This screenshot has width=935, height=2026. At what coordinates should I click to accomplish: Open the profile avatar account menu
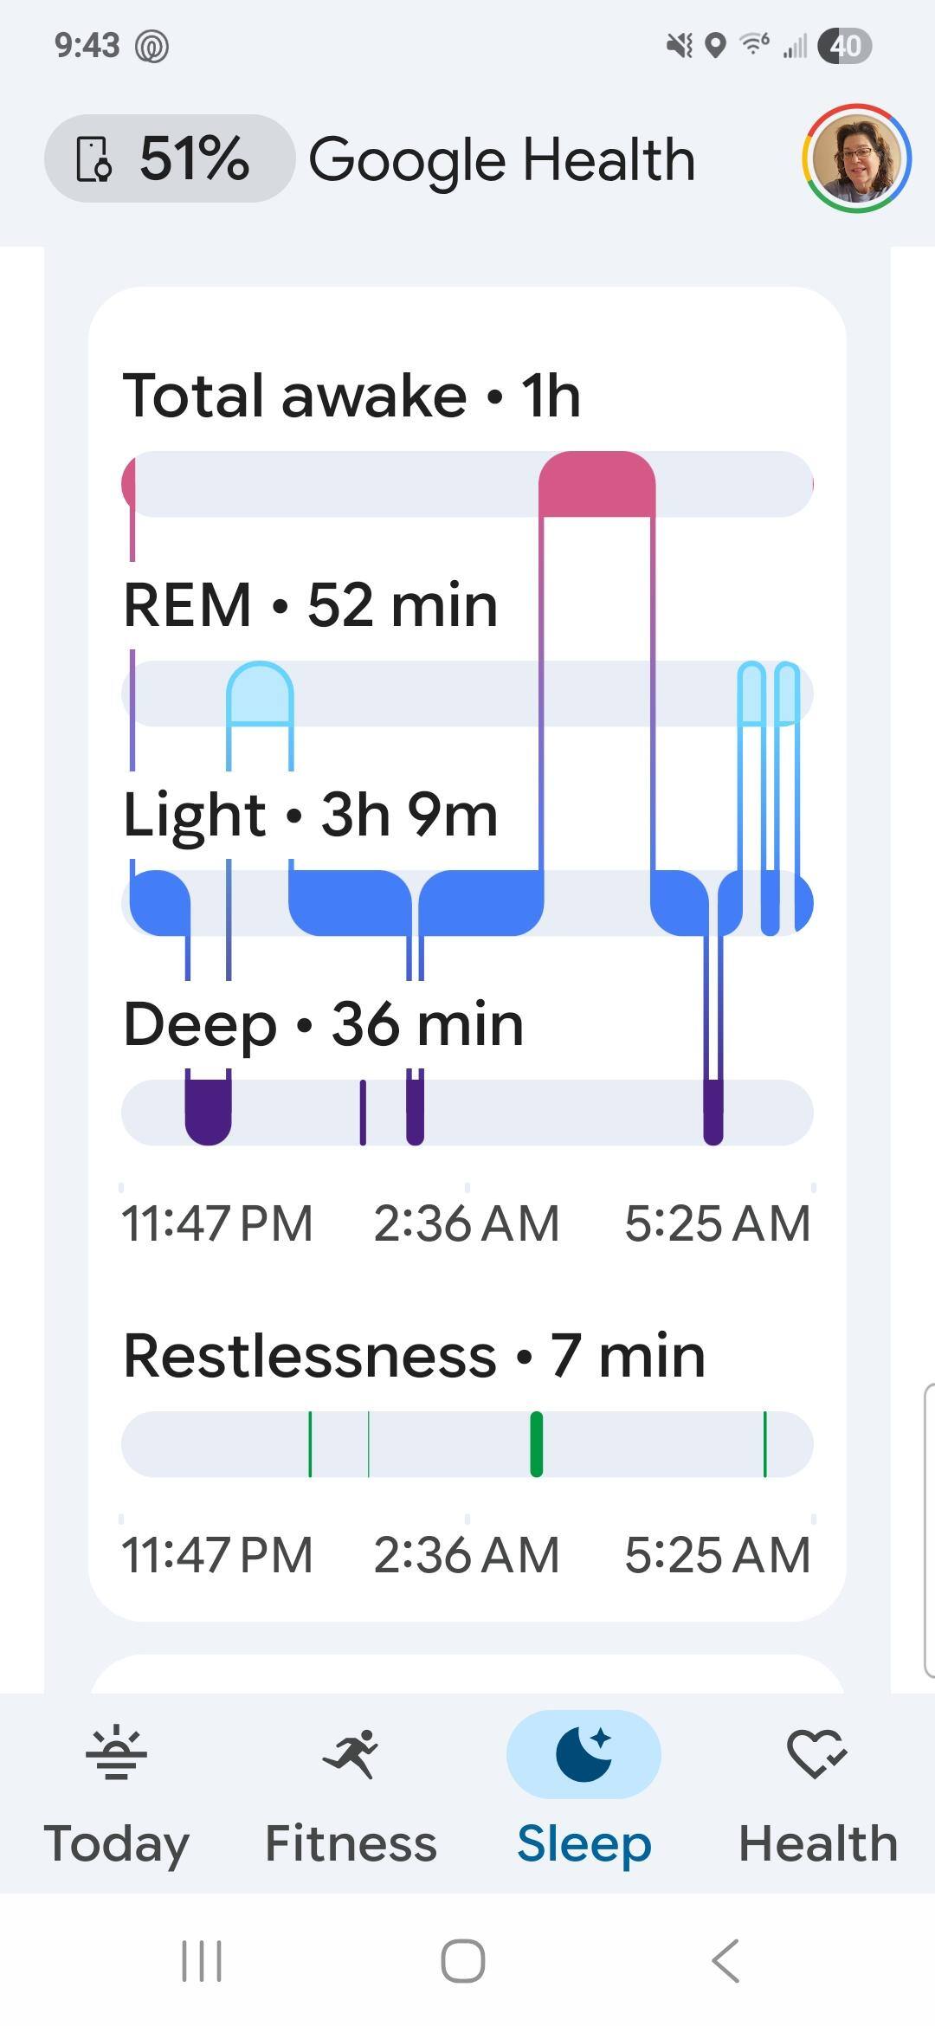856,159
